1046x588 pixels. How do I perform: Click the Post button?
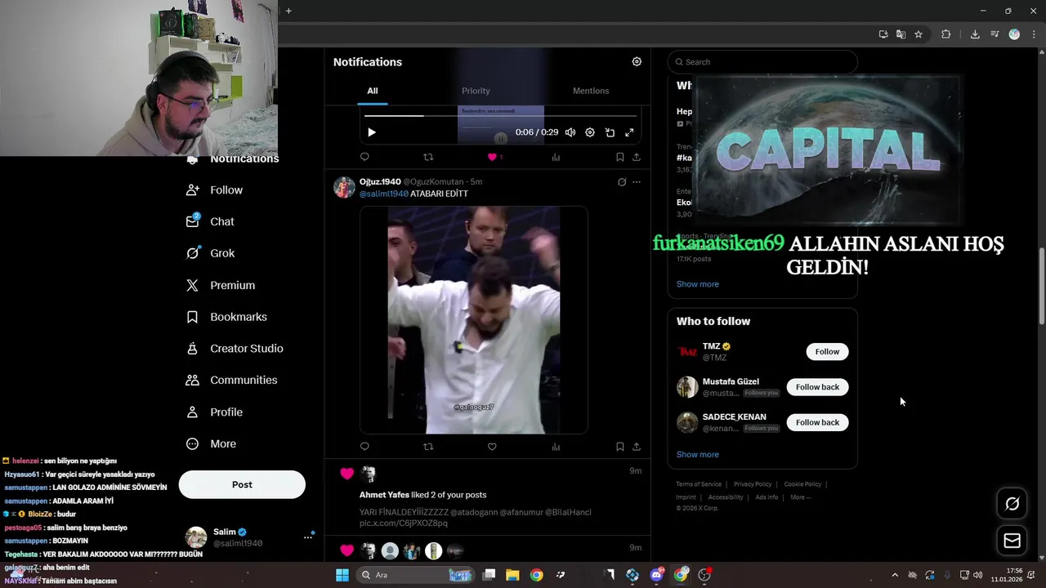pos(242,484)
